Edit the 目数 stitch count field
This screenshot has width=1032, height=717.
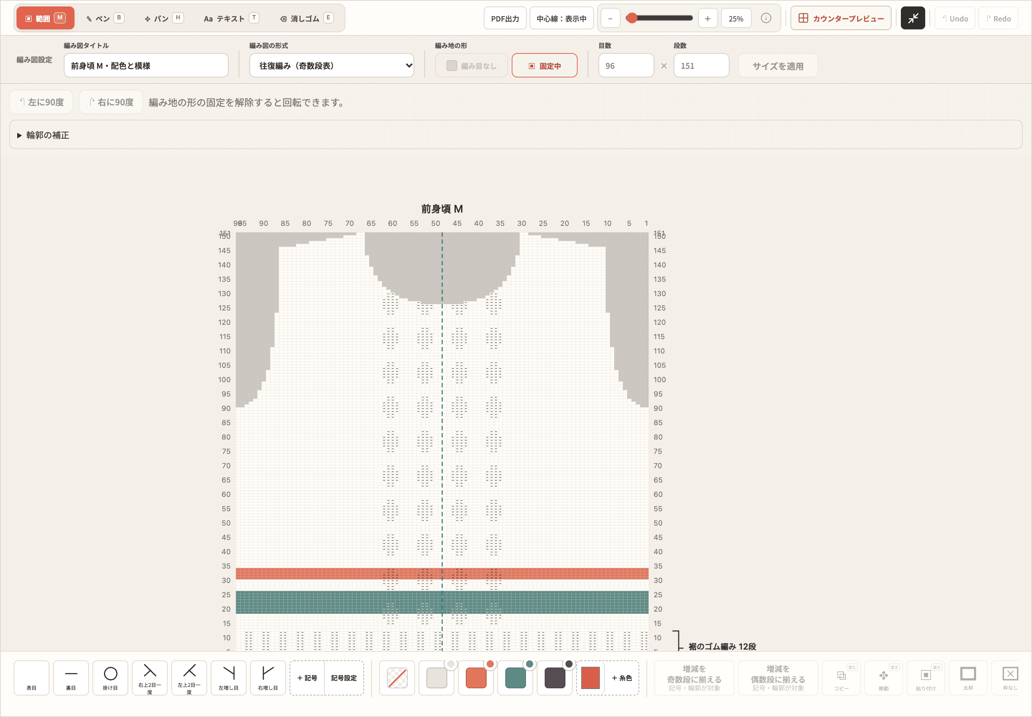(626, 66)
